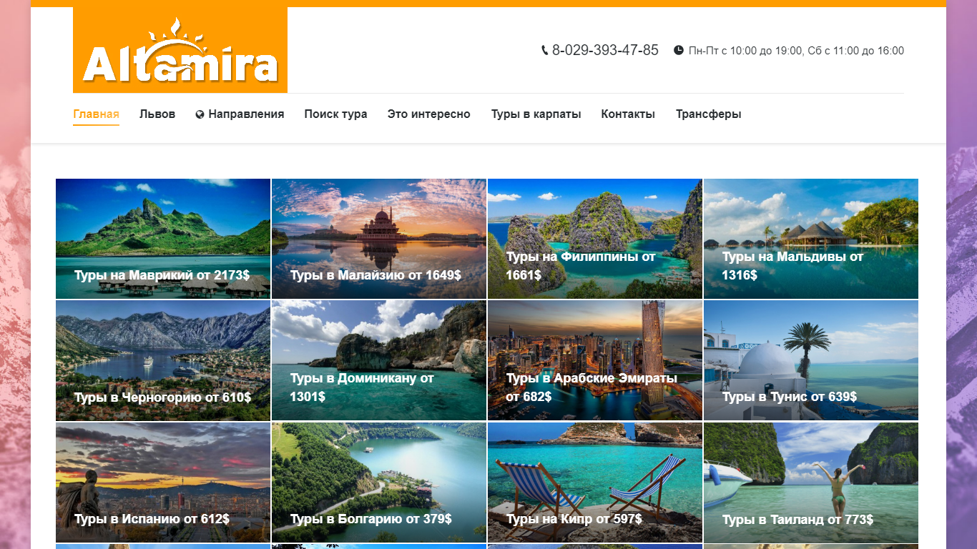The width and height of the screenshot is (977, 549).
Task: Open the Львов menu item
Action: point(157,114)
